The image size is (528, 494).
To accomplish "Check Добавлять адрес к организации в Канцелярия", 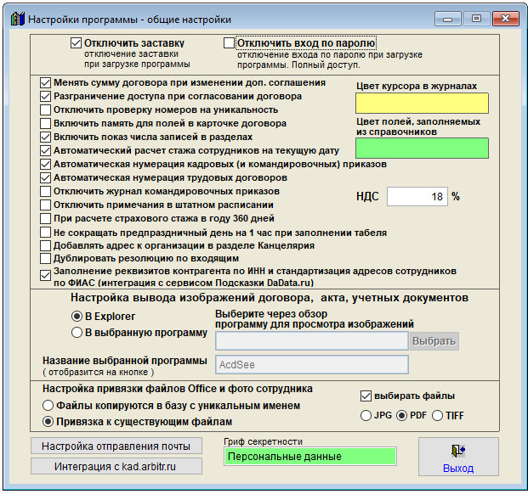I will (45, 245).
